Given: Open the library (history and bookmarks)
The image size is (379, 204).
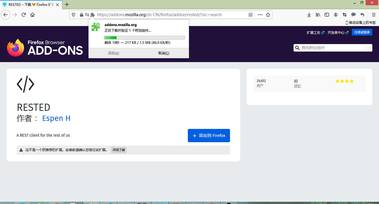Looking at the screenshot, I should (x=318, y=15).
